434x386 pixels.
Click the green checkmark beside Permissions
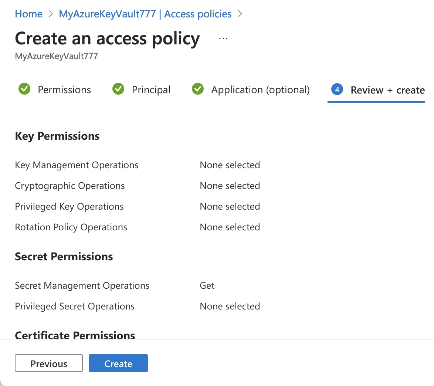tap(24, 89)
